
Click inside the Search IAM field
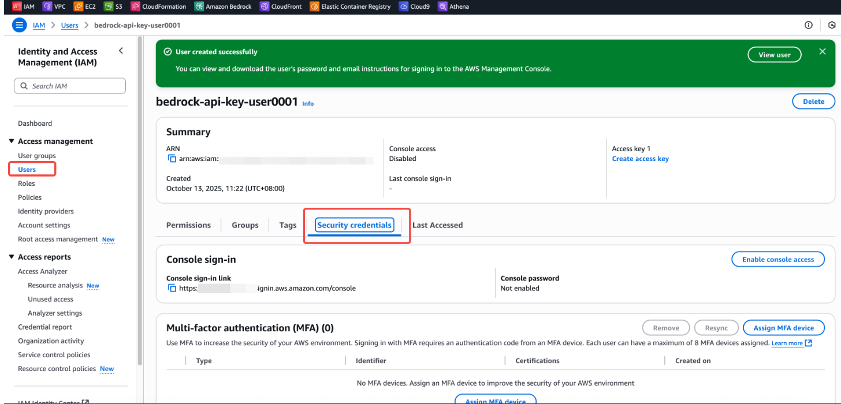(70, 86)
